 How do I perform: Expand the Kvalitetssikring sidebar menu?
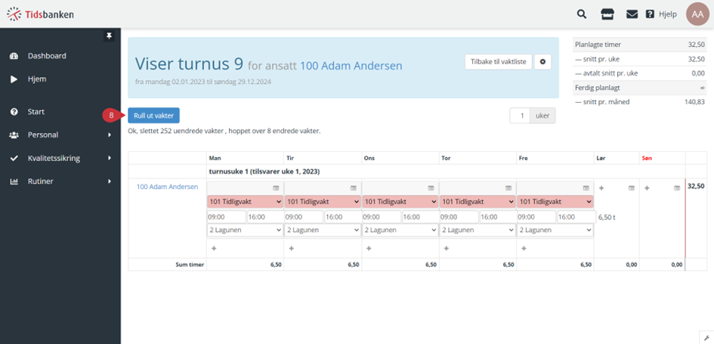click(x=60, y=158)
